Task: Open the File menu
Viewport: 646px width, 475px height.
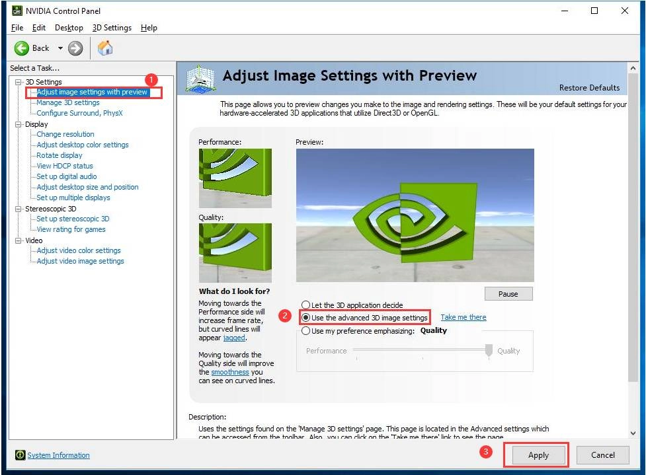Action: [x=17, y=28]
